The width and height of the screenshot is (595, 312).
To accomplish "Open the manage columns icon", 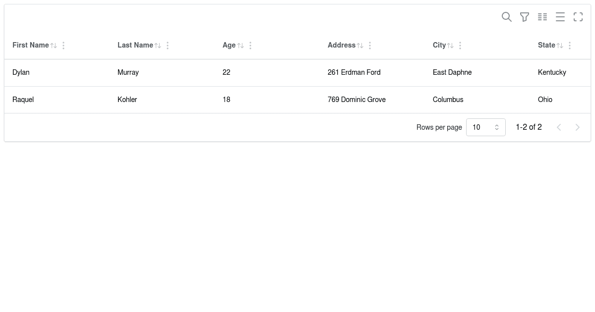I will [542, 17].
